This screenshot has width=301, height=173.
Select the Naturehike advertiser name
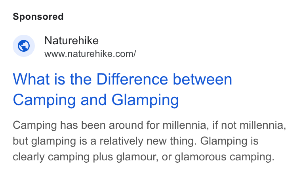[x=71, y=41]
